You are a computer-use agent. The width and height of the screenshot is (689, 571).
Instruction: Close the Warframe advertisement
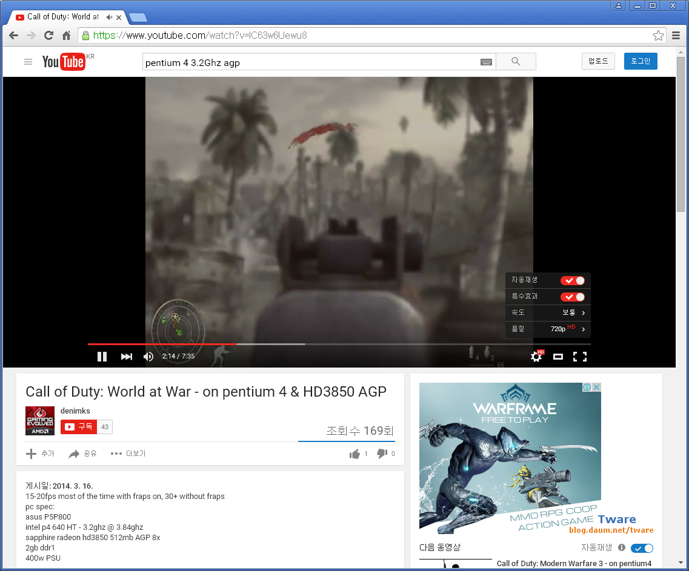(x=596, y=387)
